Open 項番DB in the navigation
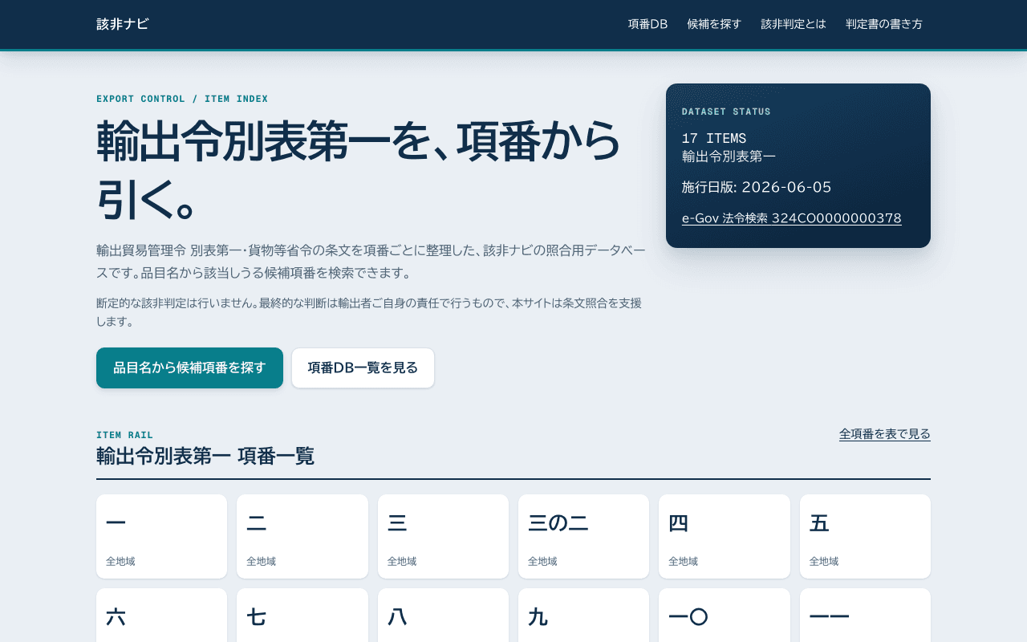This screenshot has height=642, width=1027. pyautogui.click(x=647, y=24)
